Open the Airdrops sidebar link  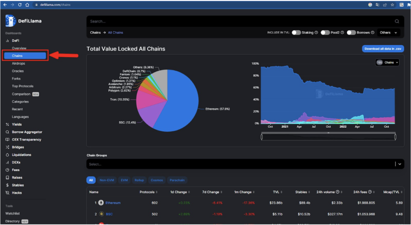point(18,64)
